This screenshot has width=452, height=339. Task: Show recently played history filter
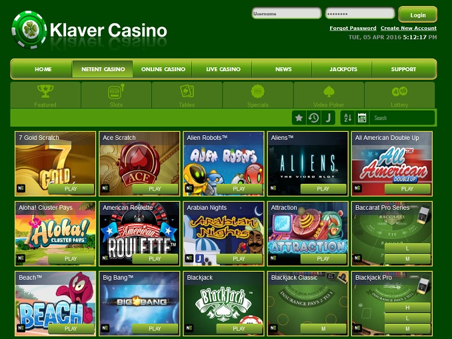[x=313, y=118]
